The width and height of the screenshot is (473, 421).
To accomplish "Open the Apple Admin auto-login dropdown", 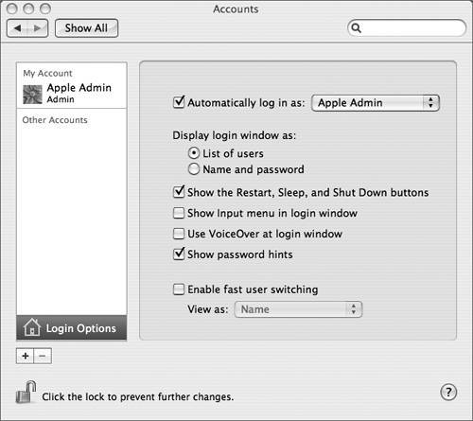I will (376, 103).
